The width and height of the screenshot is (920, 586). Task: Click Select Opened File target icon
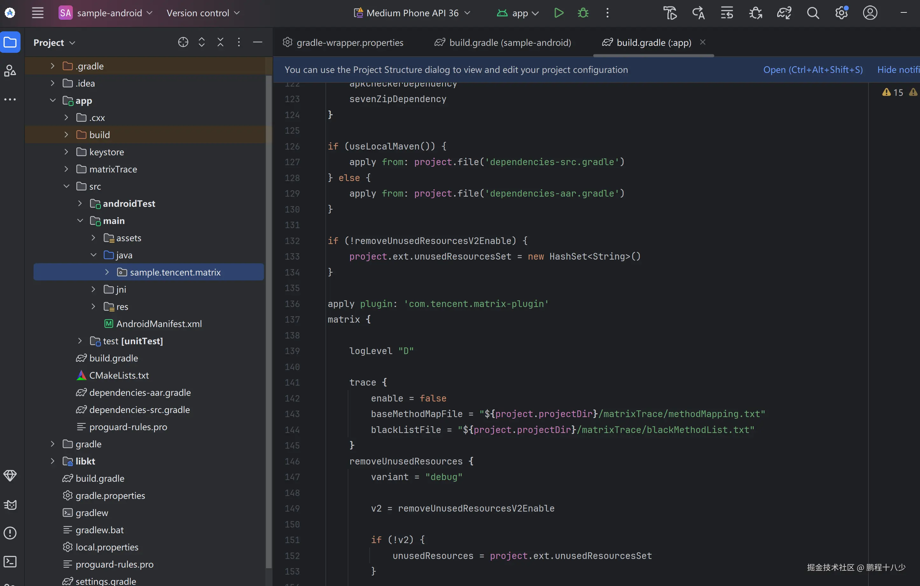coord(183,42)
